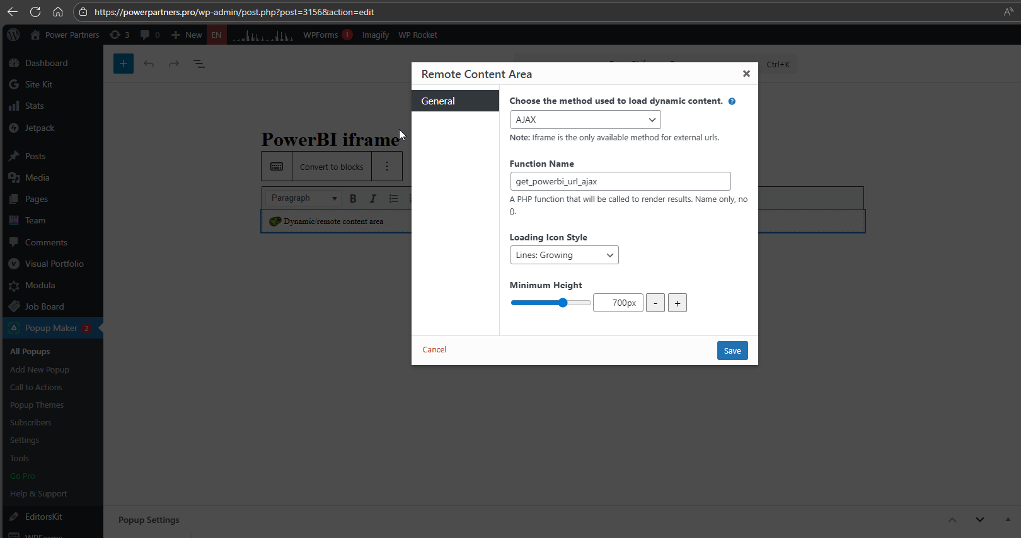
Task: Decrease minimum height with minus button
Action: click(655, 303)
